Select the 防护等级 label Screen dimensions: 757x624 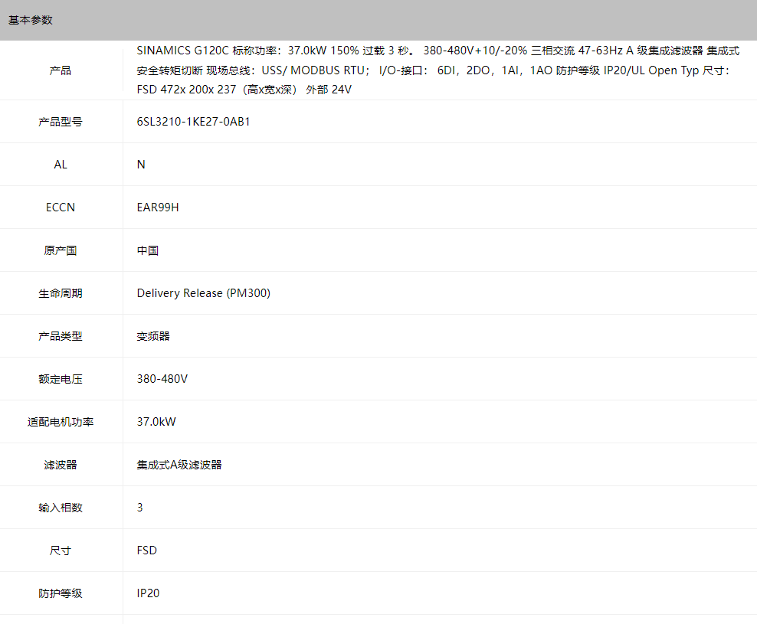tap(61, 593)
